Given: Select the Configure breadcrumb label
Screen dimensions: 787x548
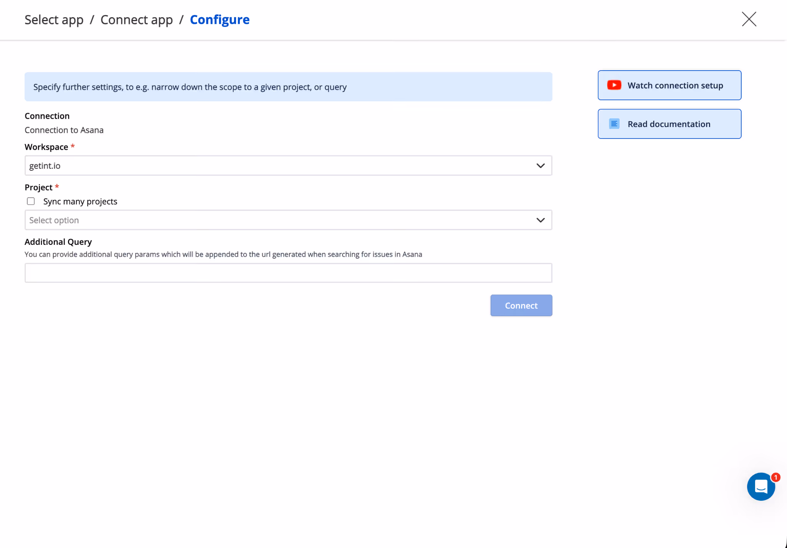Looking at the screenshot, I should [x=219, y=20].
